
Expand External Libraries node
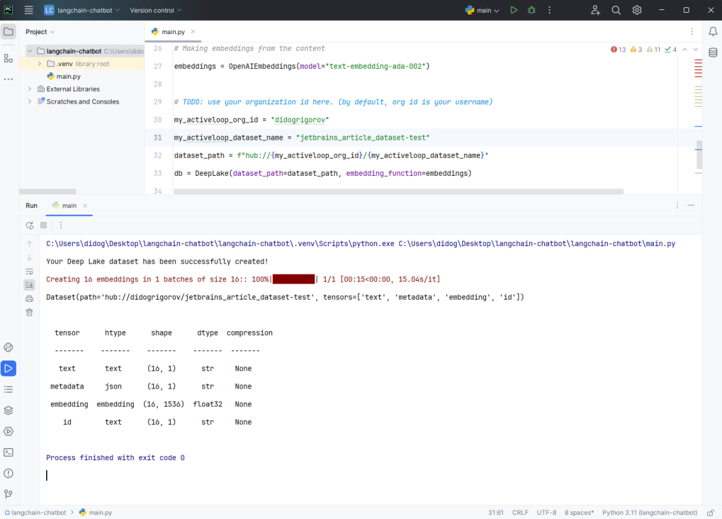30,89
